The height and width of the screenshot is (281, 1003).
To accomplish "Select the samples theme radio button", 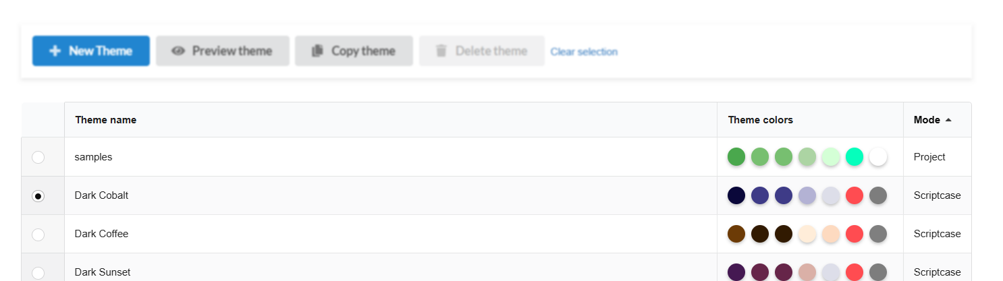I will (x=38, y=157).
